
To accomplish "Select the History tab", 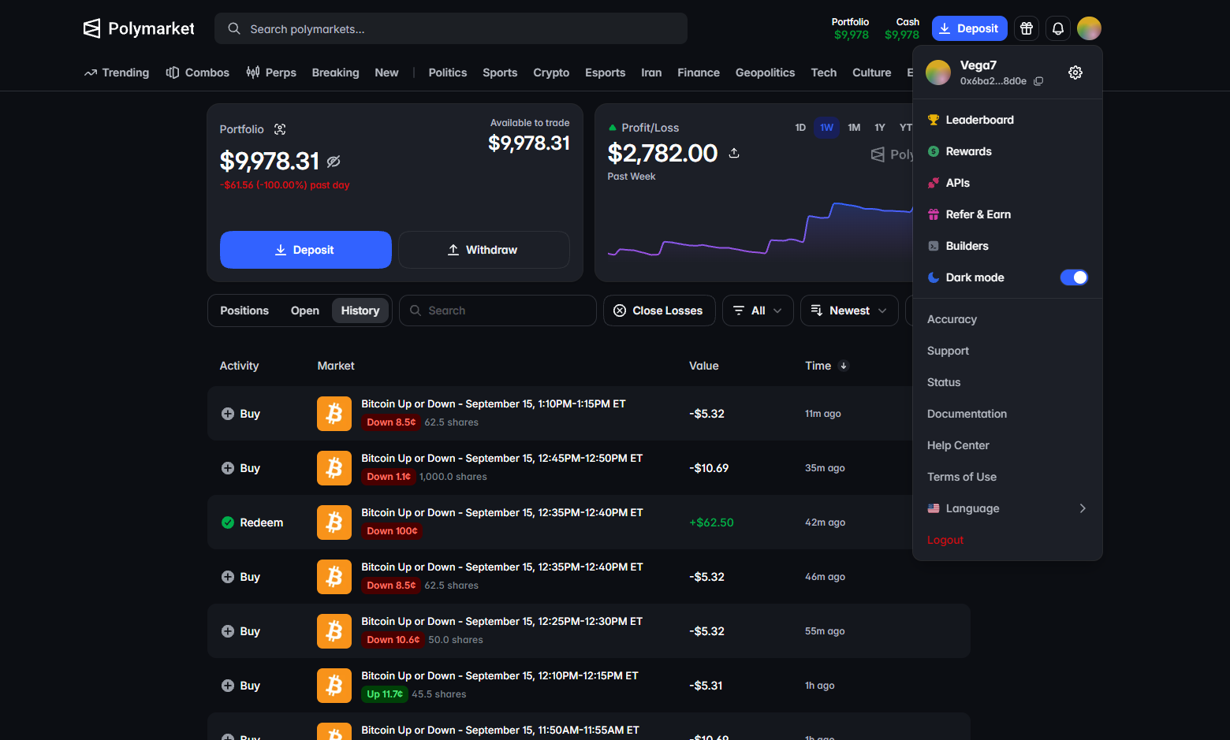I will click(x=360, y=311).
